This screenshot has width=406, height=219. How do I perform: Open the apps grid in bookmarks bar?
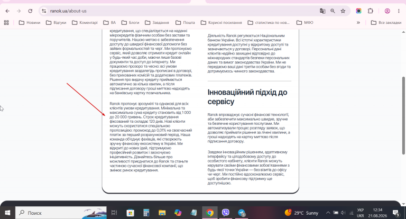pyautogui.click(x=6, y=23)
